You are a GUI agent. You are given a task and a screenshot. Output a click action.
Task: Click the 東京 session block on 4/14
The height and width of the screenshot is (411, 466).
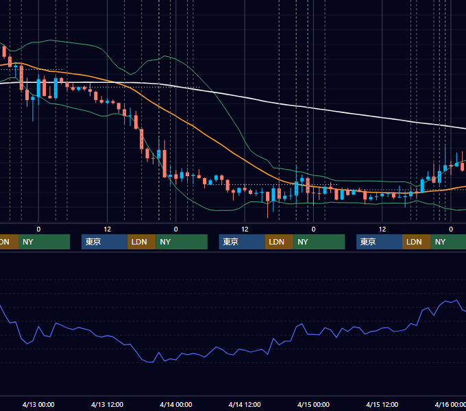[x=242, y=242]
